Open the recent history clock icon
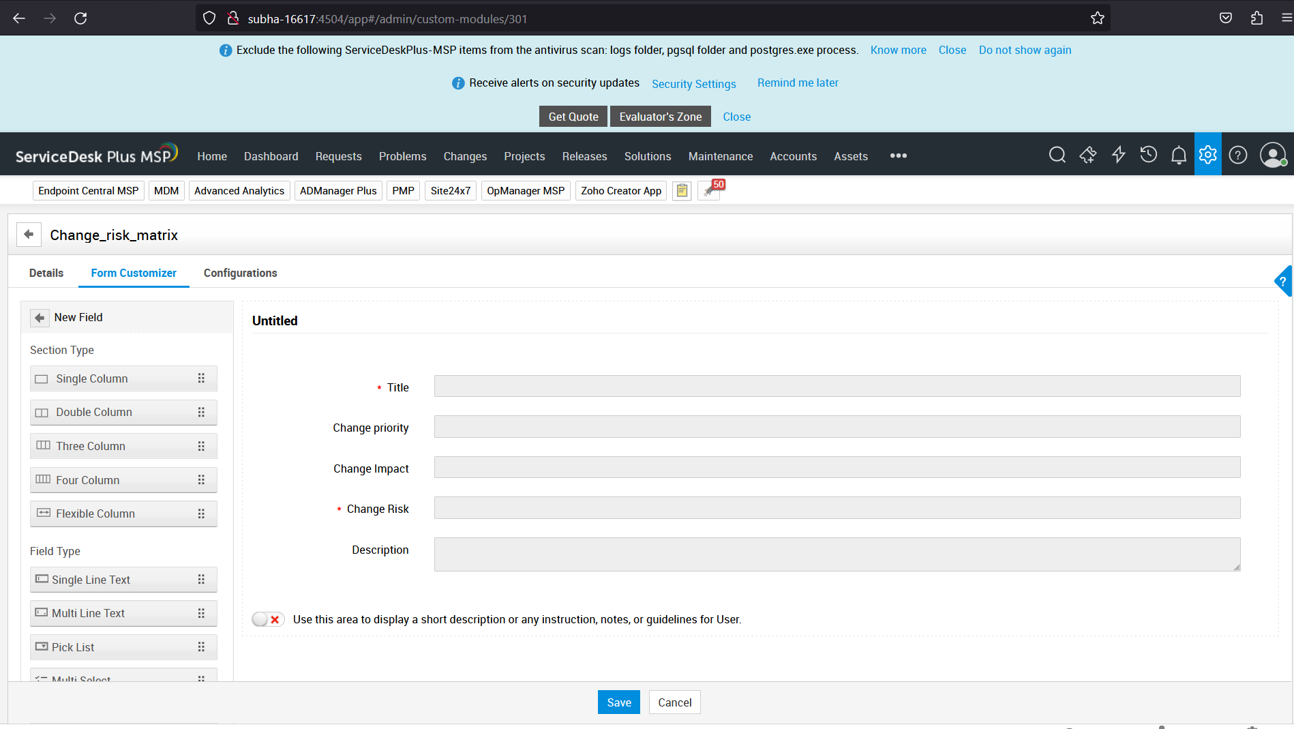1294x729 pixels. coord(1148,155)
